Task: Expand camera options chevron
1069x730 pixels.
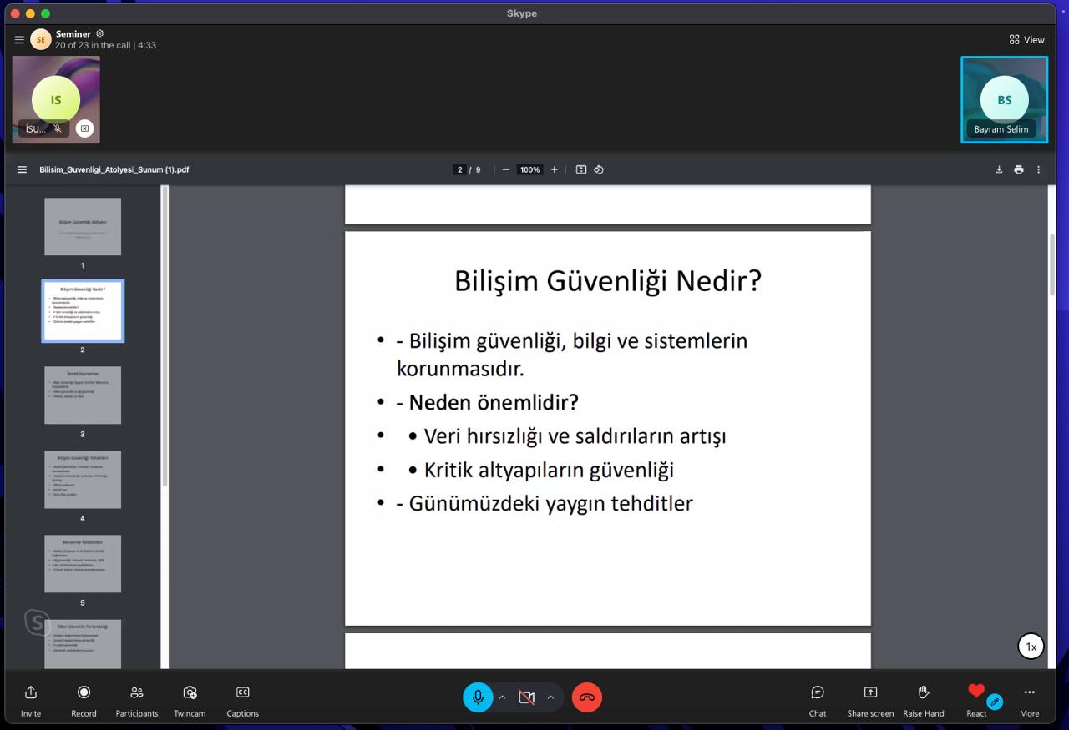Action: (x=550, y=697)
